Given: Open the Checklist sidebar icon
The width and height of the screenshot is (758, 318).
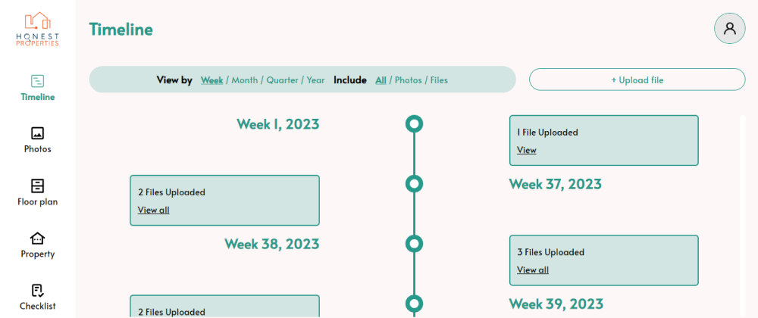Looking at the screenshot, I should point(38,291).
